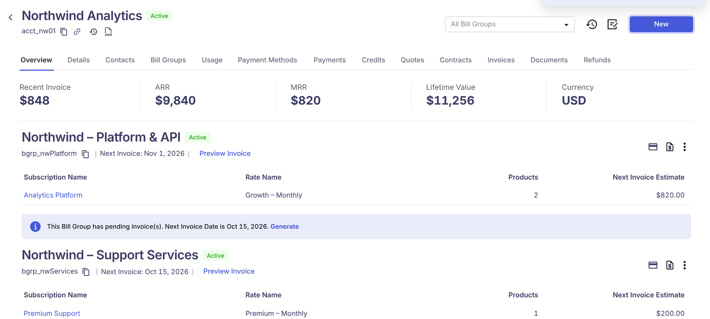Preview Invoice for Support Services group
The height and width of the screenshot is (319, 710).
coord(229,271)
